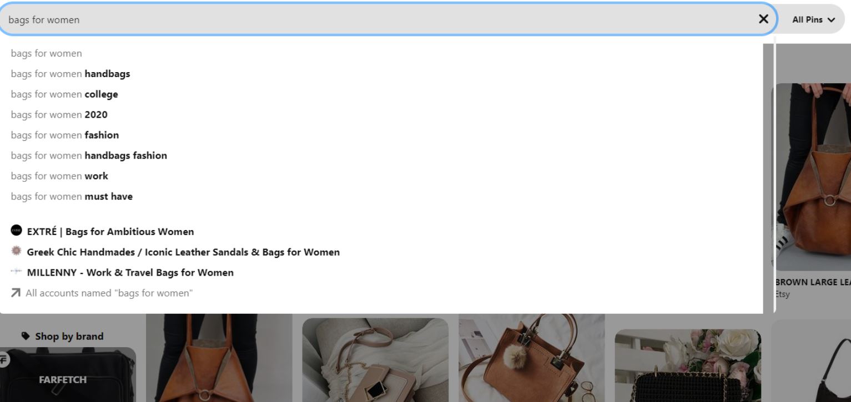Click the Greek Chic Handmades avatar icon
Viewport: 851px width, 402px height.
click(17, 251)
